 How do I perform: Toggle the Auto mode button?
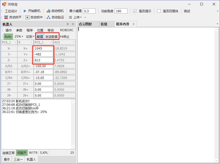pyautogui.click(x=8, y=37)
